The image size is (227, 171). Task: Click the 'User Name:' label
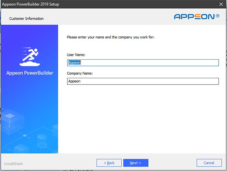(76, 55)
